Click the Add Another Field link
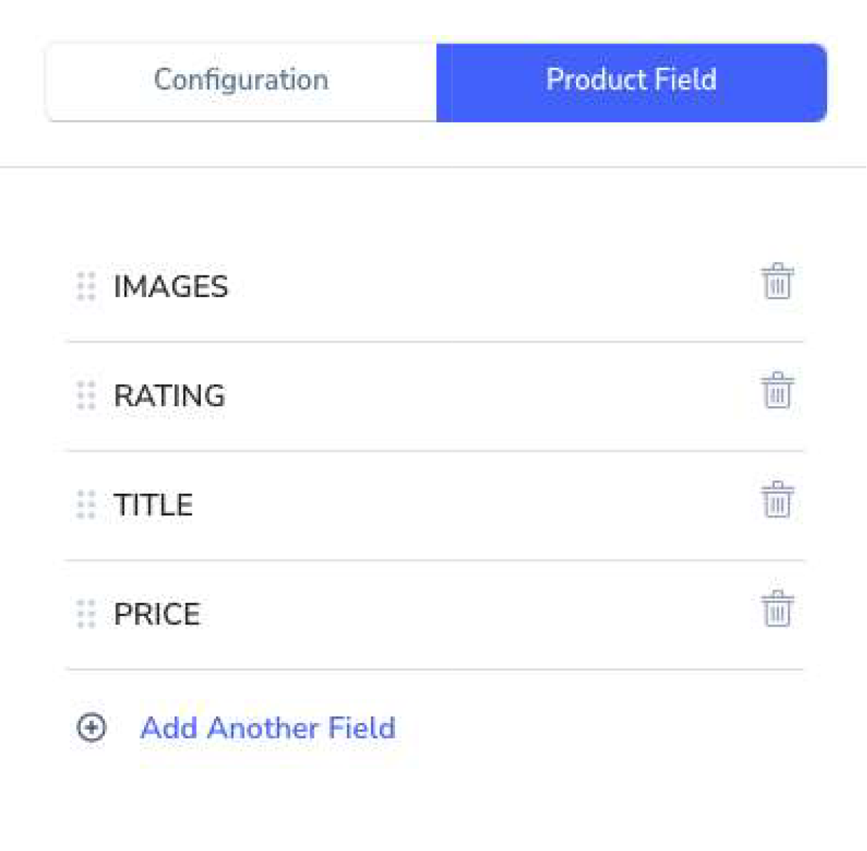 [x=268, y=728]
